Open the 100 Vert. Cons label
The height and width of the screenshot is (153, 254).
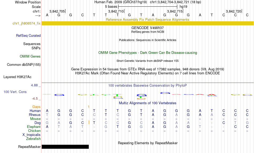(x=15, y=92)
